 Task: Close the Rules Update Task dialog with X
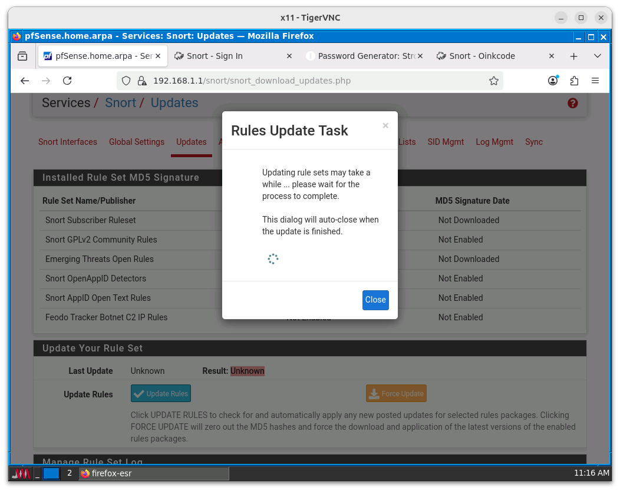pyautogui.click(x=385, y=125)
